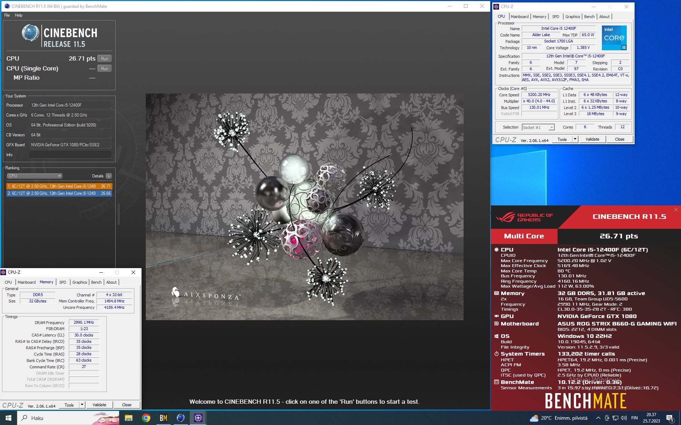Open the Windows Start menu
The height and width of the screenshot is (425, 681).
(x=9, y=418)
